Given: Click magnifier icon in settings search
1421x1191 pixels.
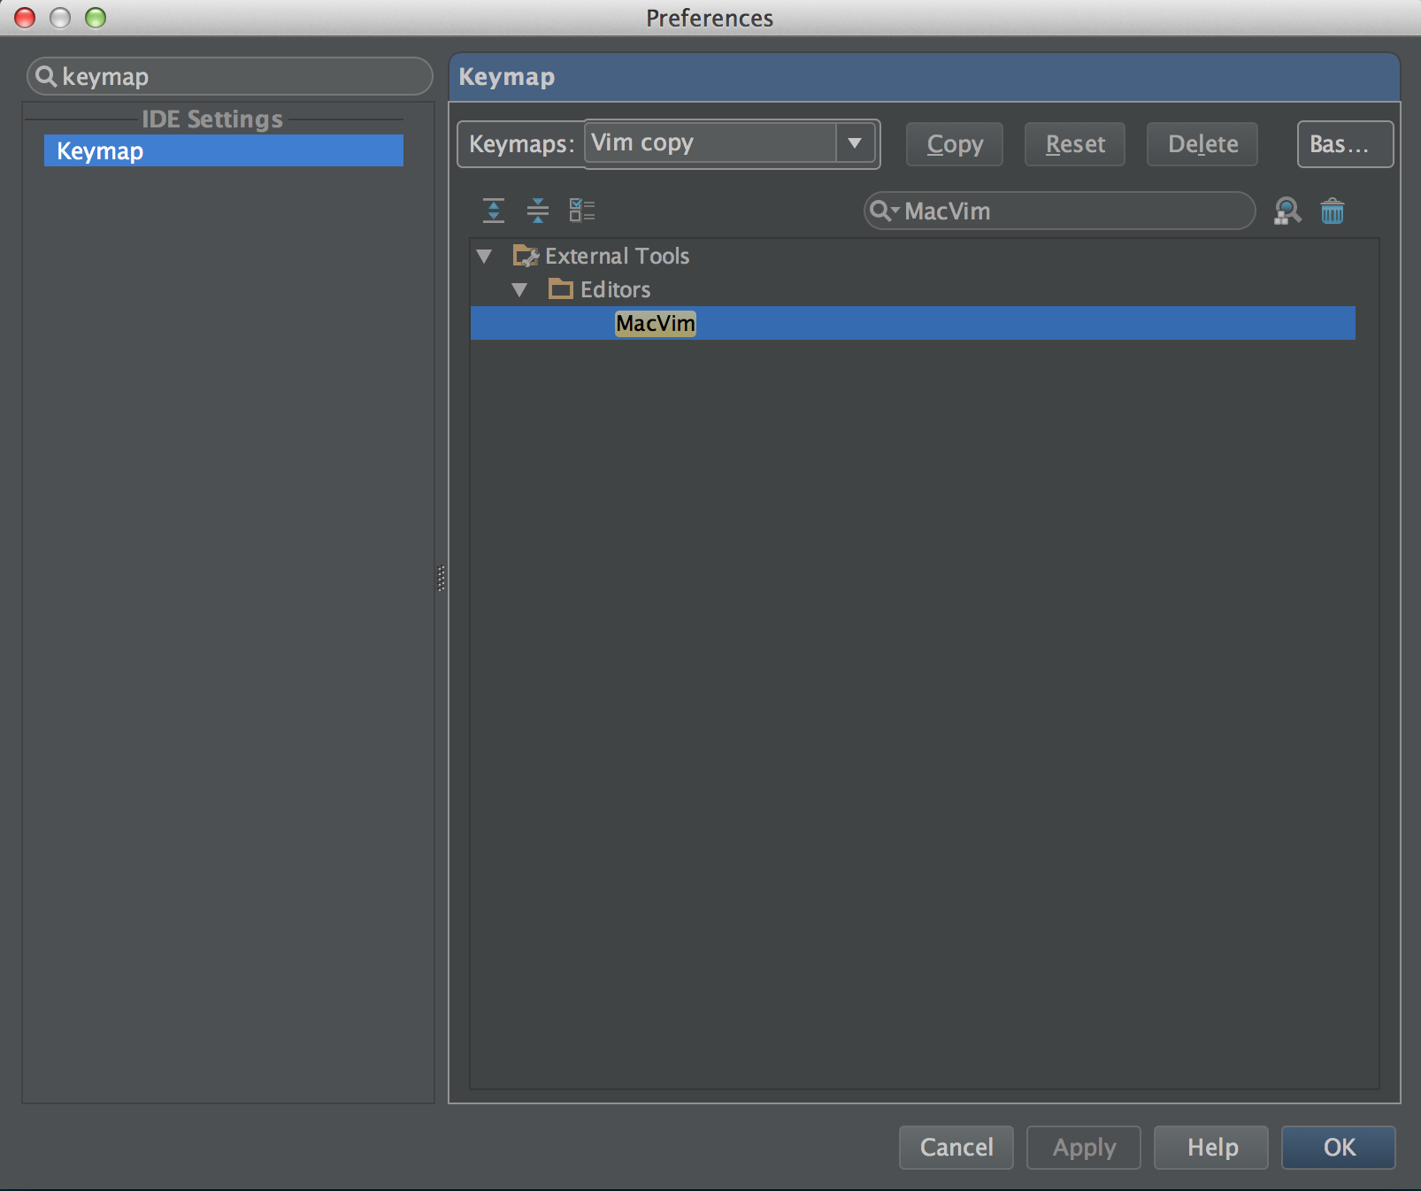Looking at the screenshot, I should 46,77.
